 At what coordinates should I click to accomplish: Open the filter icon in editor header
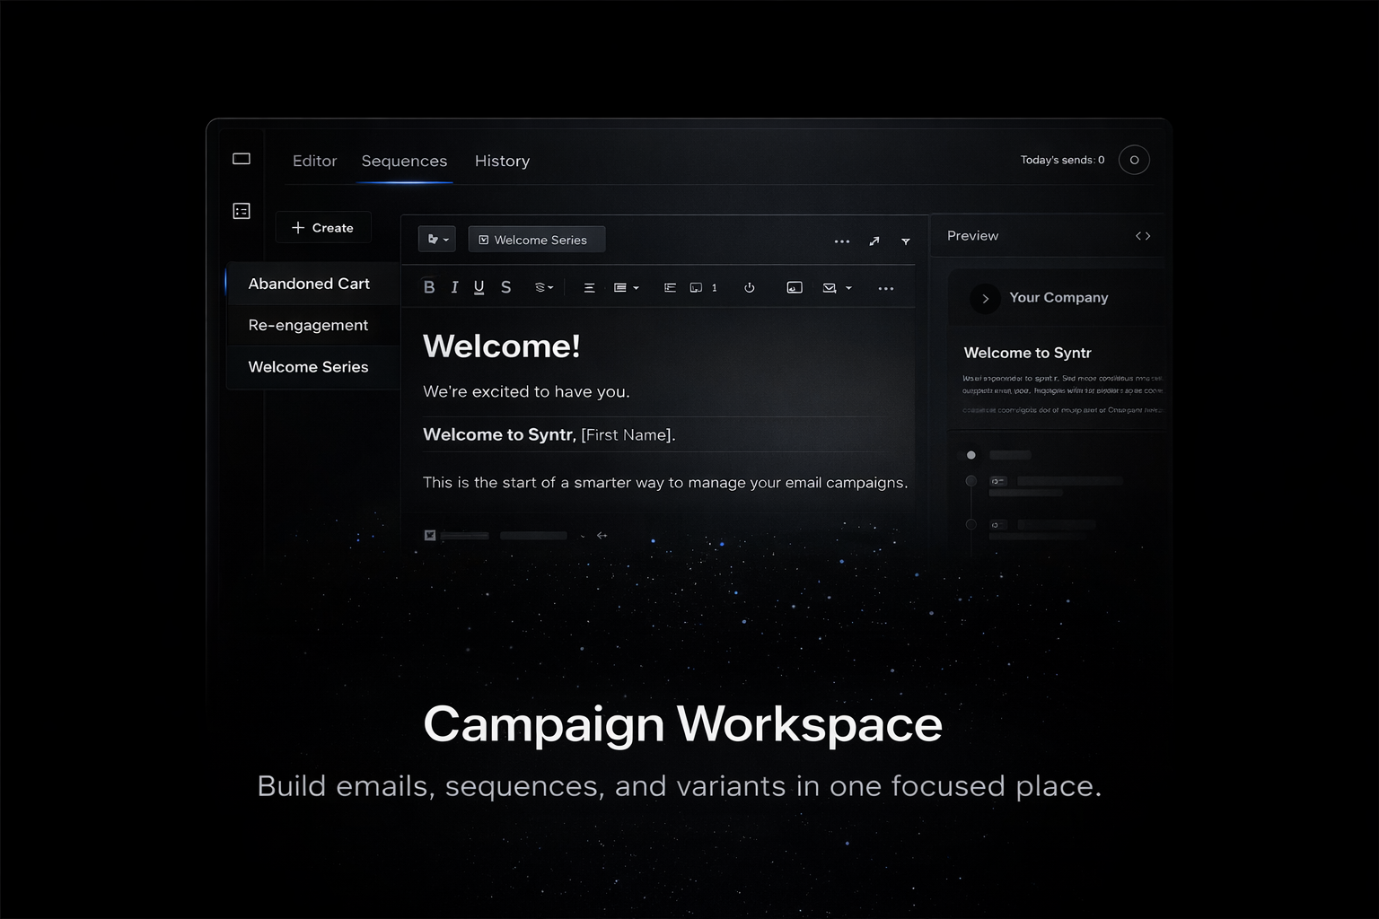905,241
